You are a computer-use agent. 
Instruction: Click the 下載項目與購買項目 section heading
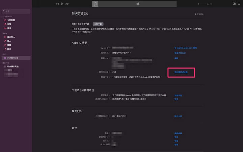click(x=83, y=90)
